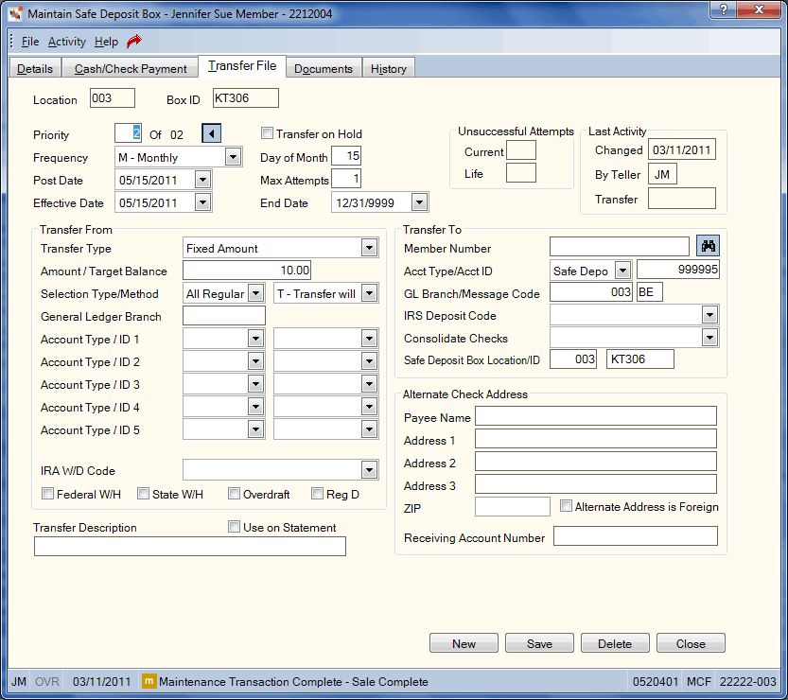This screenshot has height=700, width=788.
Task: Open the Transfer Type dropdown
Action: point(369,248)
